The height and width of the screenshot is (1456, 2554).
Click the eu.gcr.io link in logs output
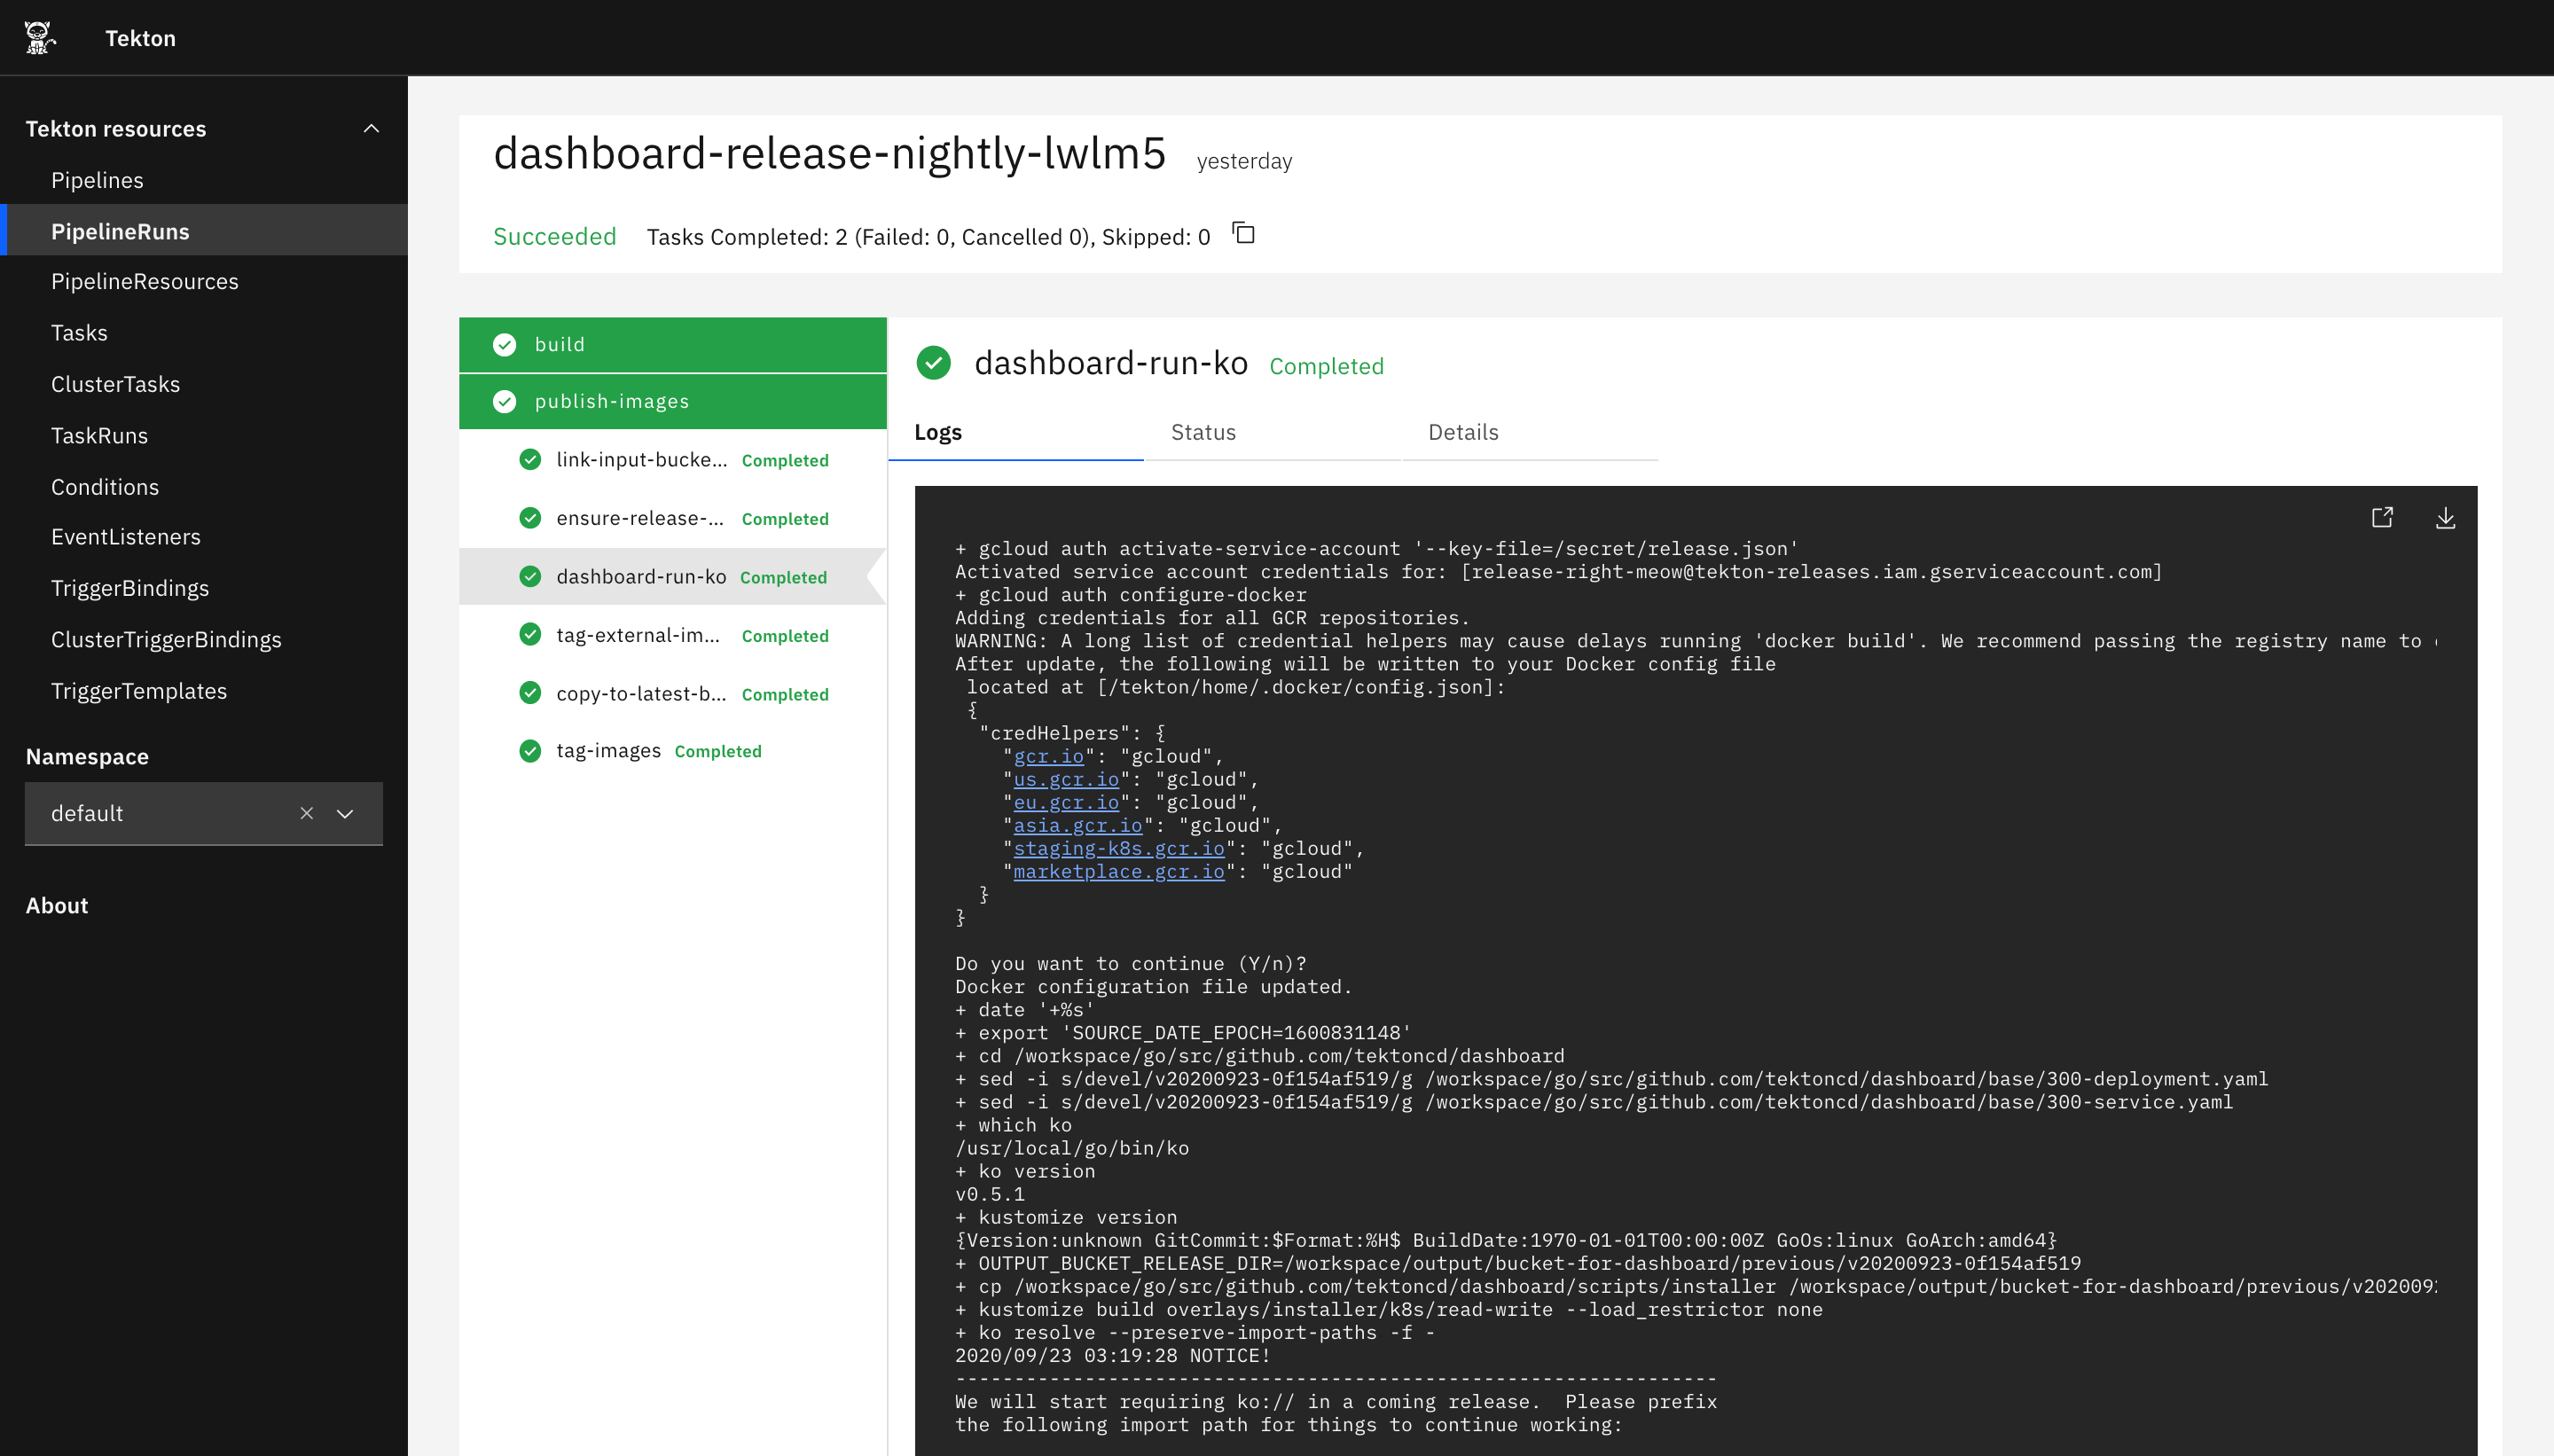pyautogui.click(x=1067, y=802)
